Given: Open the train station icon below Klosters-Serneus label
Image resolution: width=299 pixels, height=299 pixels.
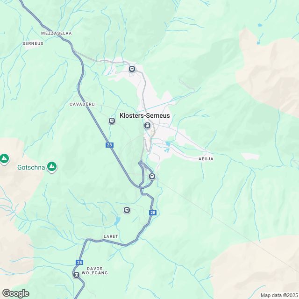Looking at the screenshot, I should coord(147,125).
